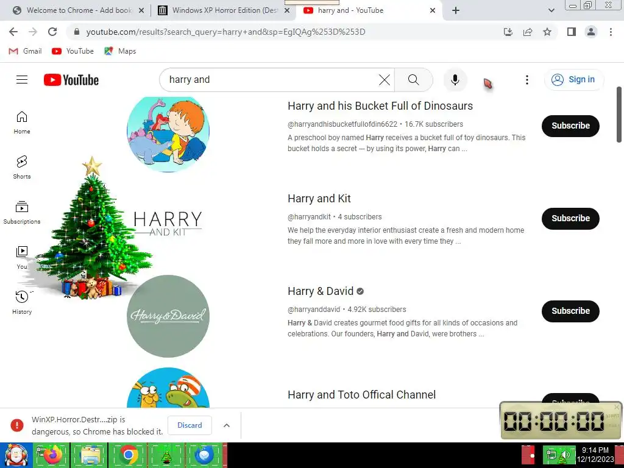Image resolution: width=624 pixels, height=468 pixels.
Task: Switch to Welcome to Chrome tab
Action: [x=79, y=10]
